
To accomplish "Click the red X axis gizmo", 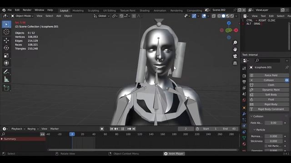I will tap(236, 30).
